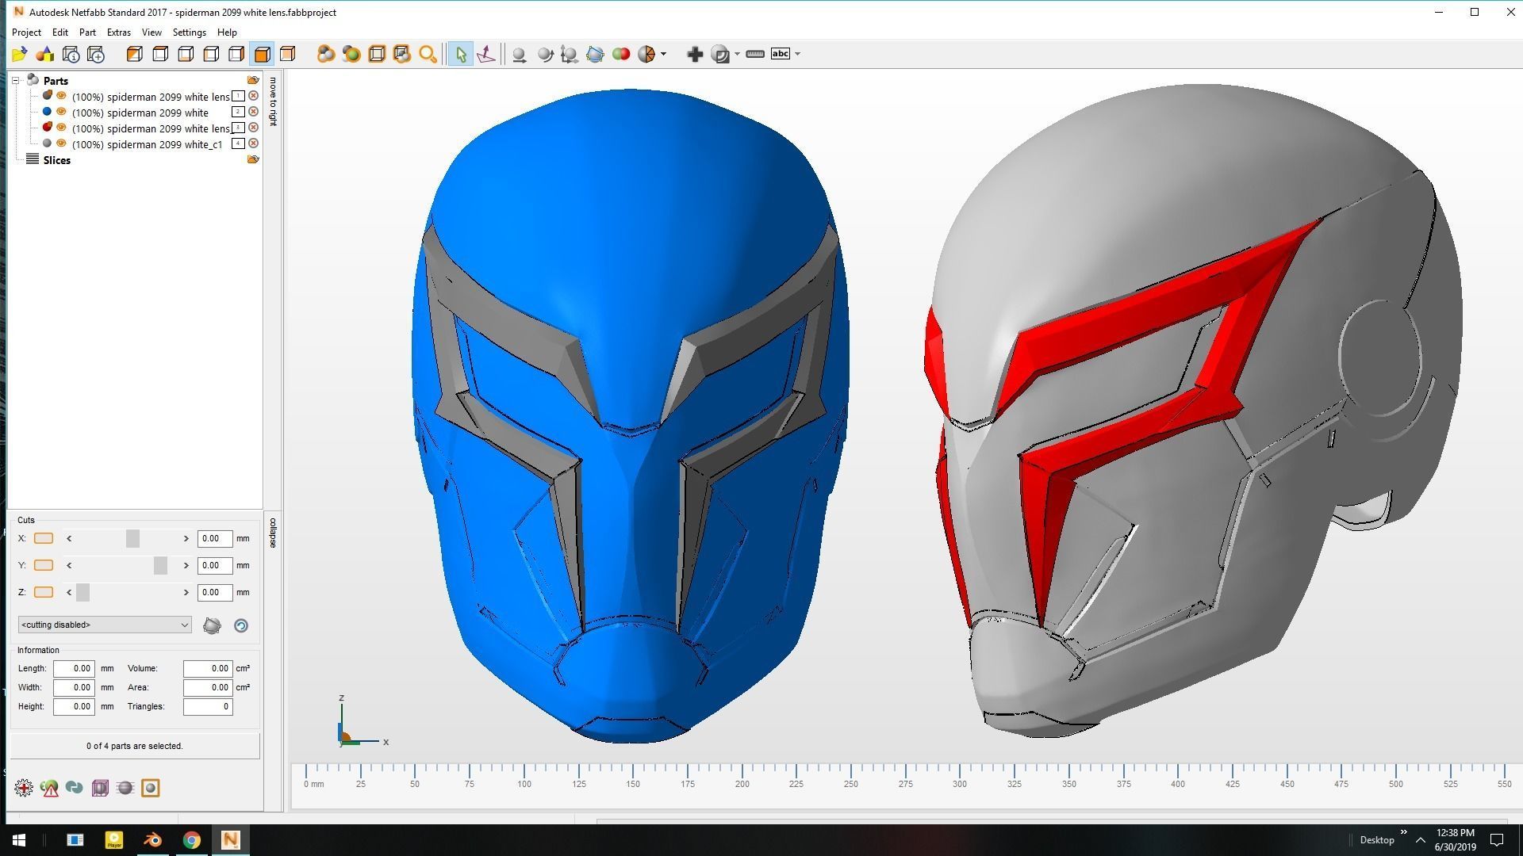The height and width of the screenshot is (856, 1523).
Task: Click the red cross gear repair icon
Action: click(24, 788)
